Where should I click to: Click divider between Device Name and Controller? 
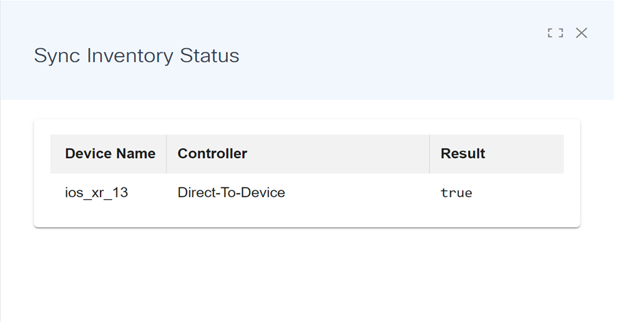tap(166, 154)
